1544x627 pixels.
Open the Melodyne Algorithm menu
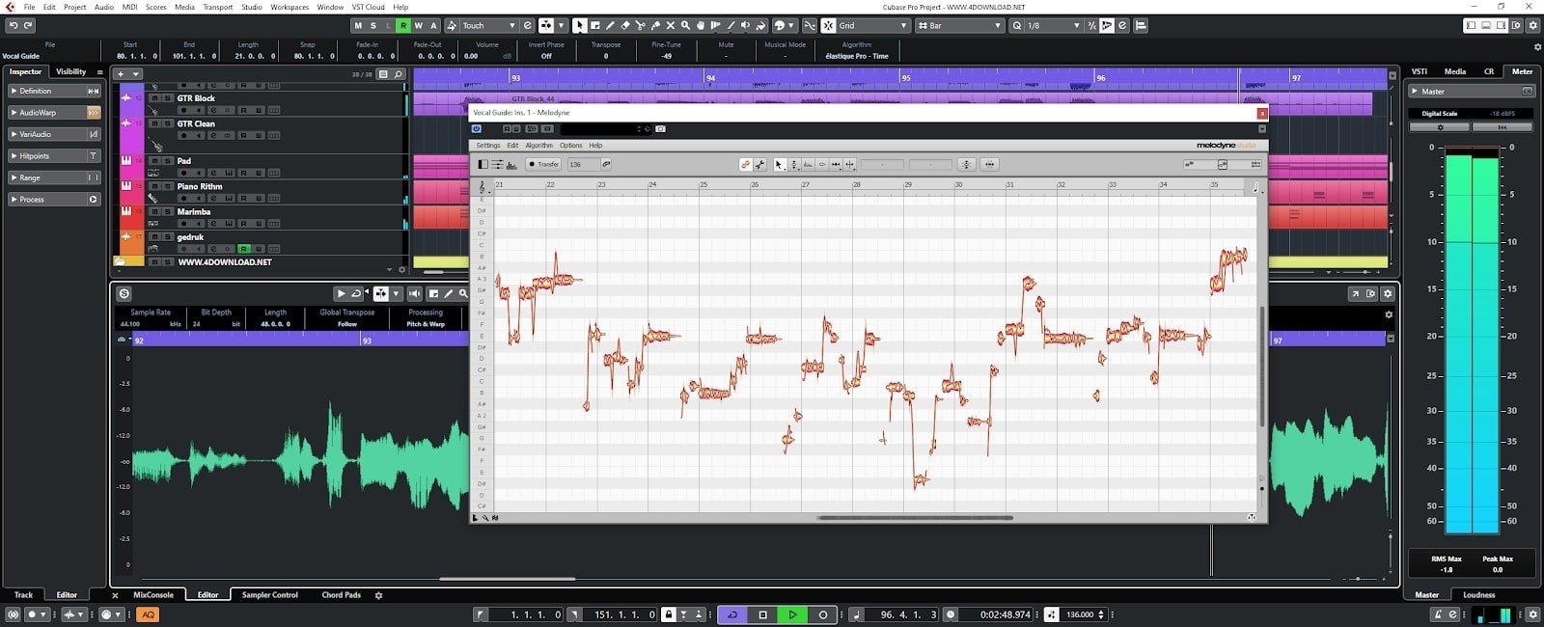point(538,146)
